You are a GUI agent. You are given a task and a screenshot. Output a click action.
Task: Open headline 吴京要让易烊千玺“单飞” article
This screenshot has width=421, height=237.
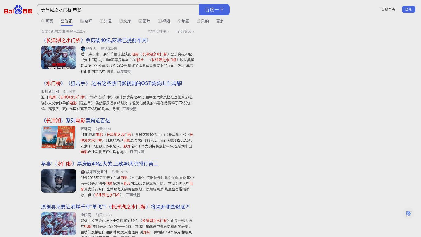click(x=115, y=207)
